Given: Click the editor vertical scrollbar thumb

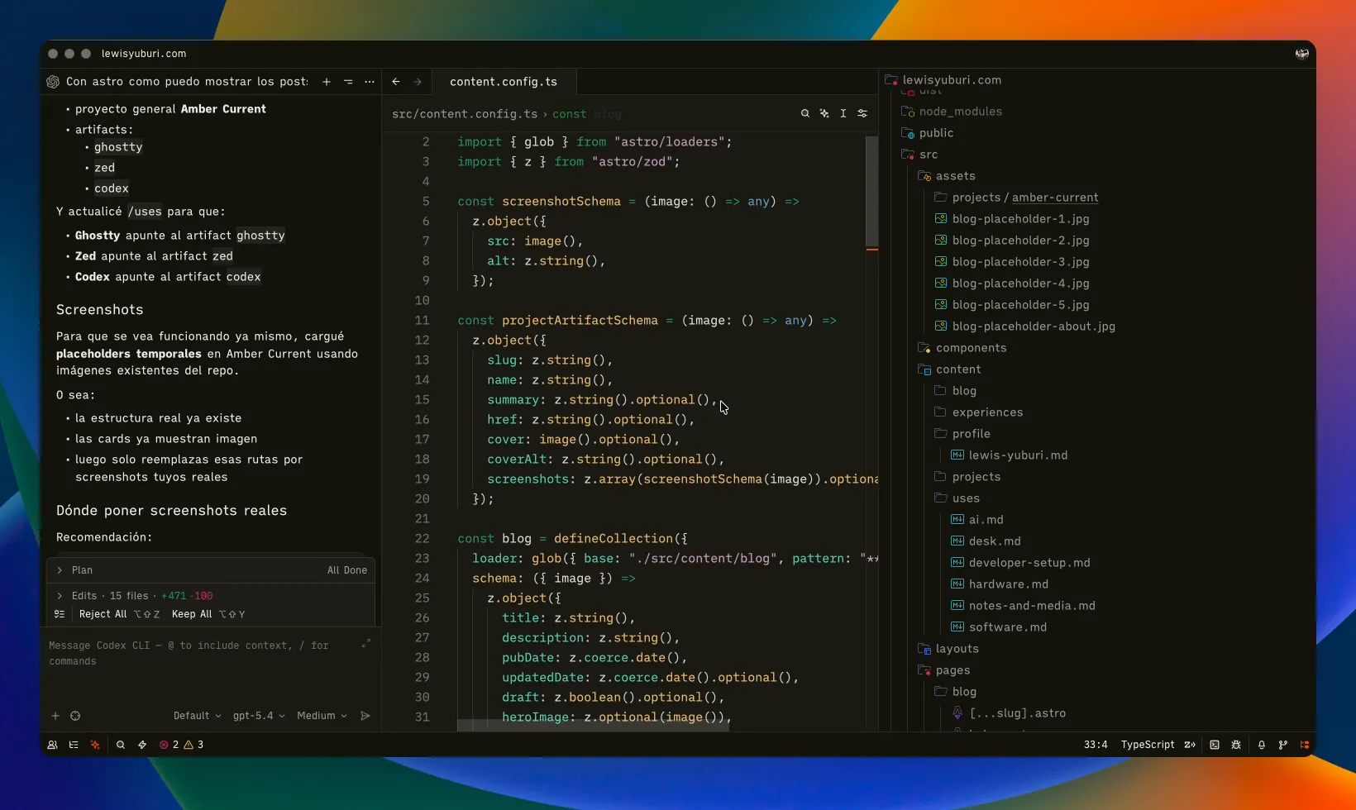Looking at the screenshot, I should (x=871, y=190).
